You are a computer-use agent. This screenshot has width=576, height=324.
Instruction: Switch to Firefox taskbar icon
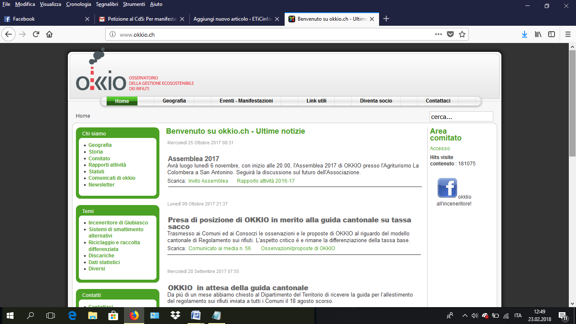tap(134, 315)
